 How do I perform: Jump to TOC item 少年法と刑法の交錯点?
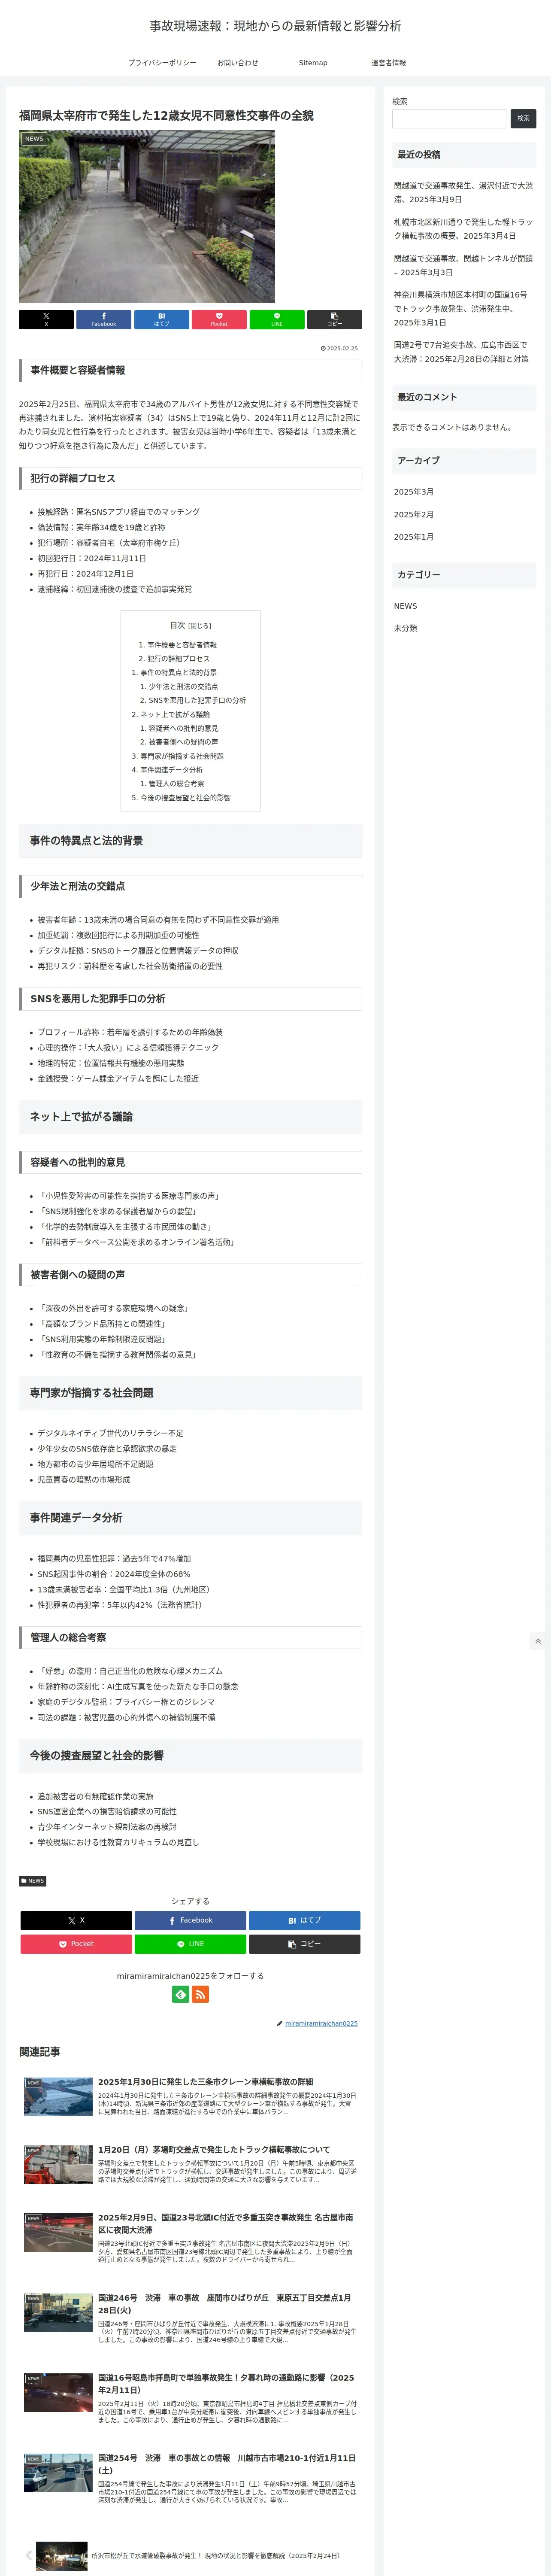tap(183, 687)
